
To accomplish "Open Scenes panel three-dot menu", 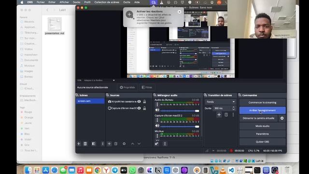I will coord(102,144).
